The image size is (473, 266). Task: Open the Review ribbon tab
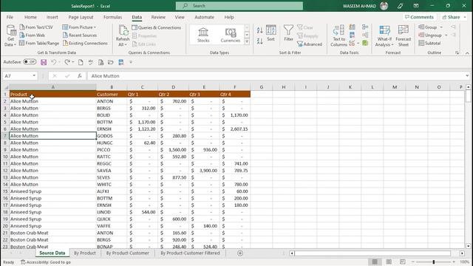pyautogui.click(x=158, y=17)
